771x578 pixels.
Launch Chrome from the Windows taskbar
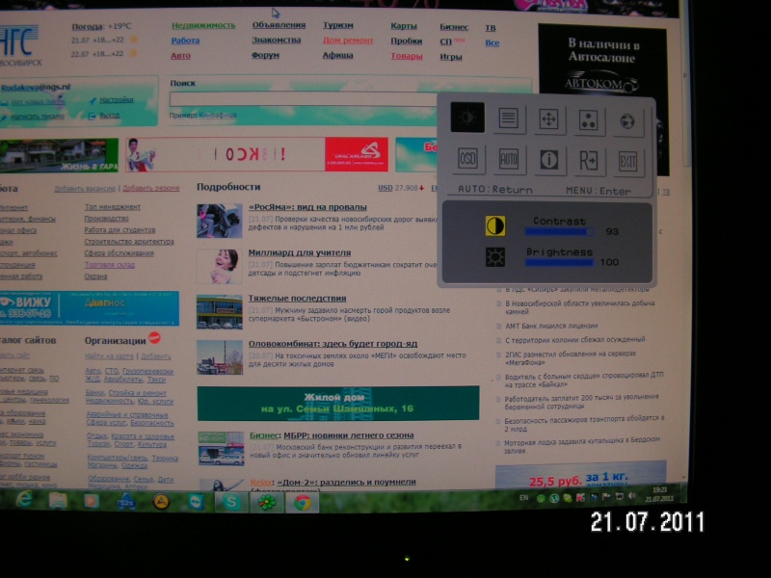tap(302, 501)
